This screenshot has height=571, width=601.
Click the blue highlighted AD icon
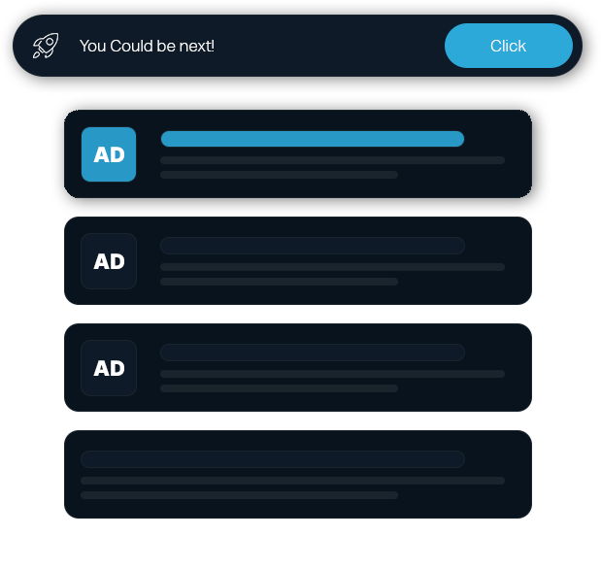(x=109, y=154)
